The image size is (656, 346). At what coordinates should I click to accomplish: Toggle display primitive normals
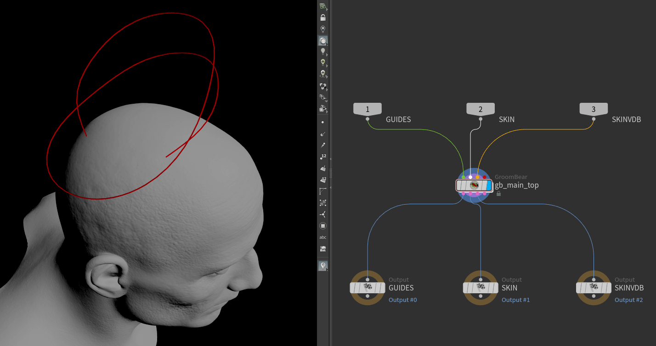[x=323, y=168]
